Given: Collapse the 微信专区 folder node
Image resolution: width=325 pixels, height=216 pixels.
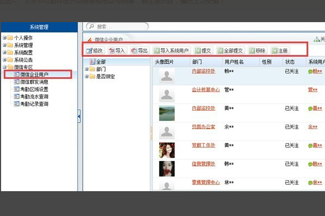Looking at the screenshot, I should 4,67.
